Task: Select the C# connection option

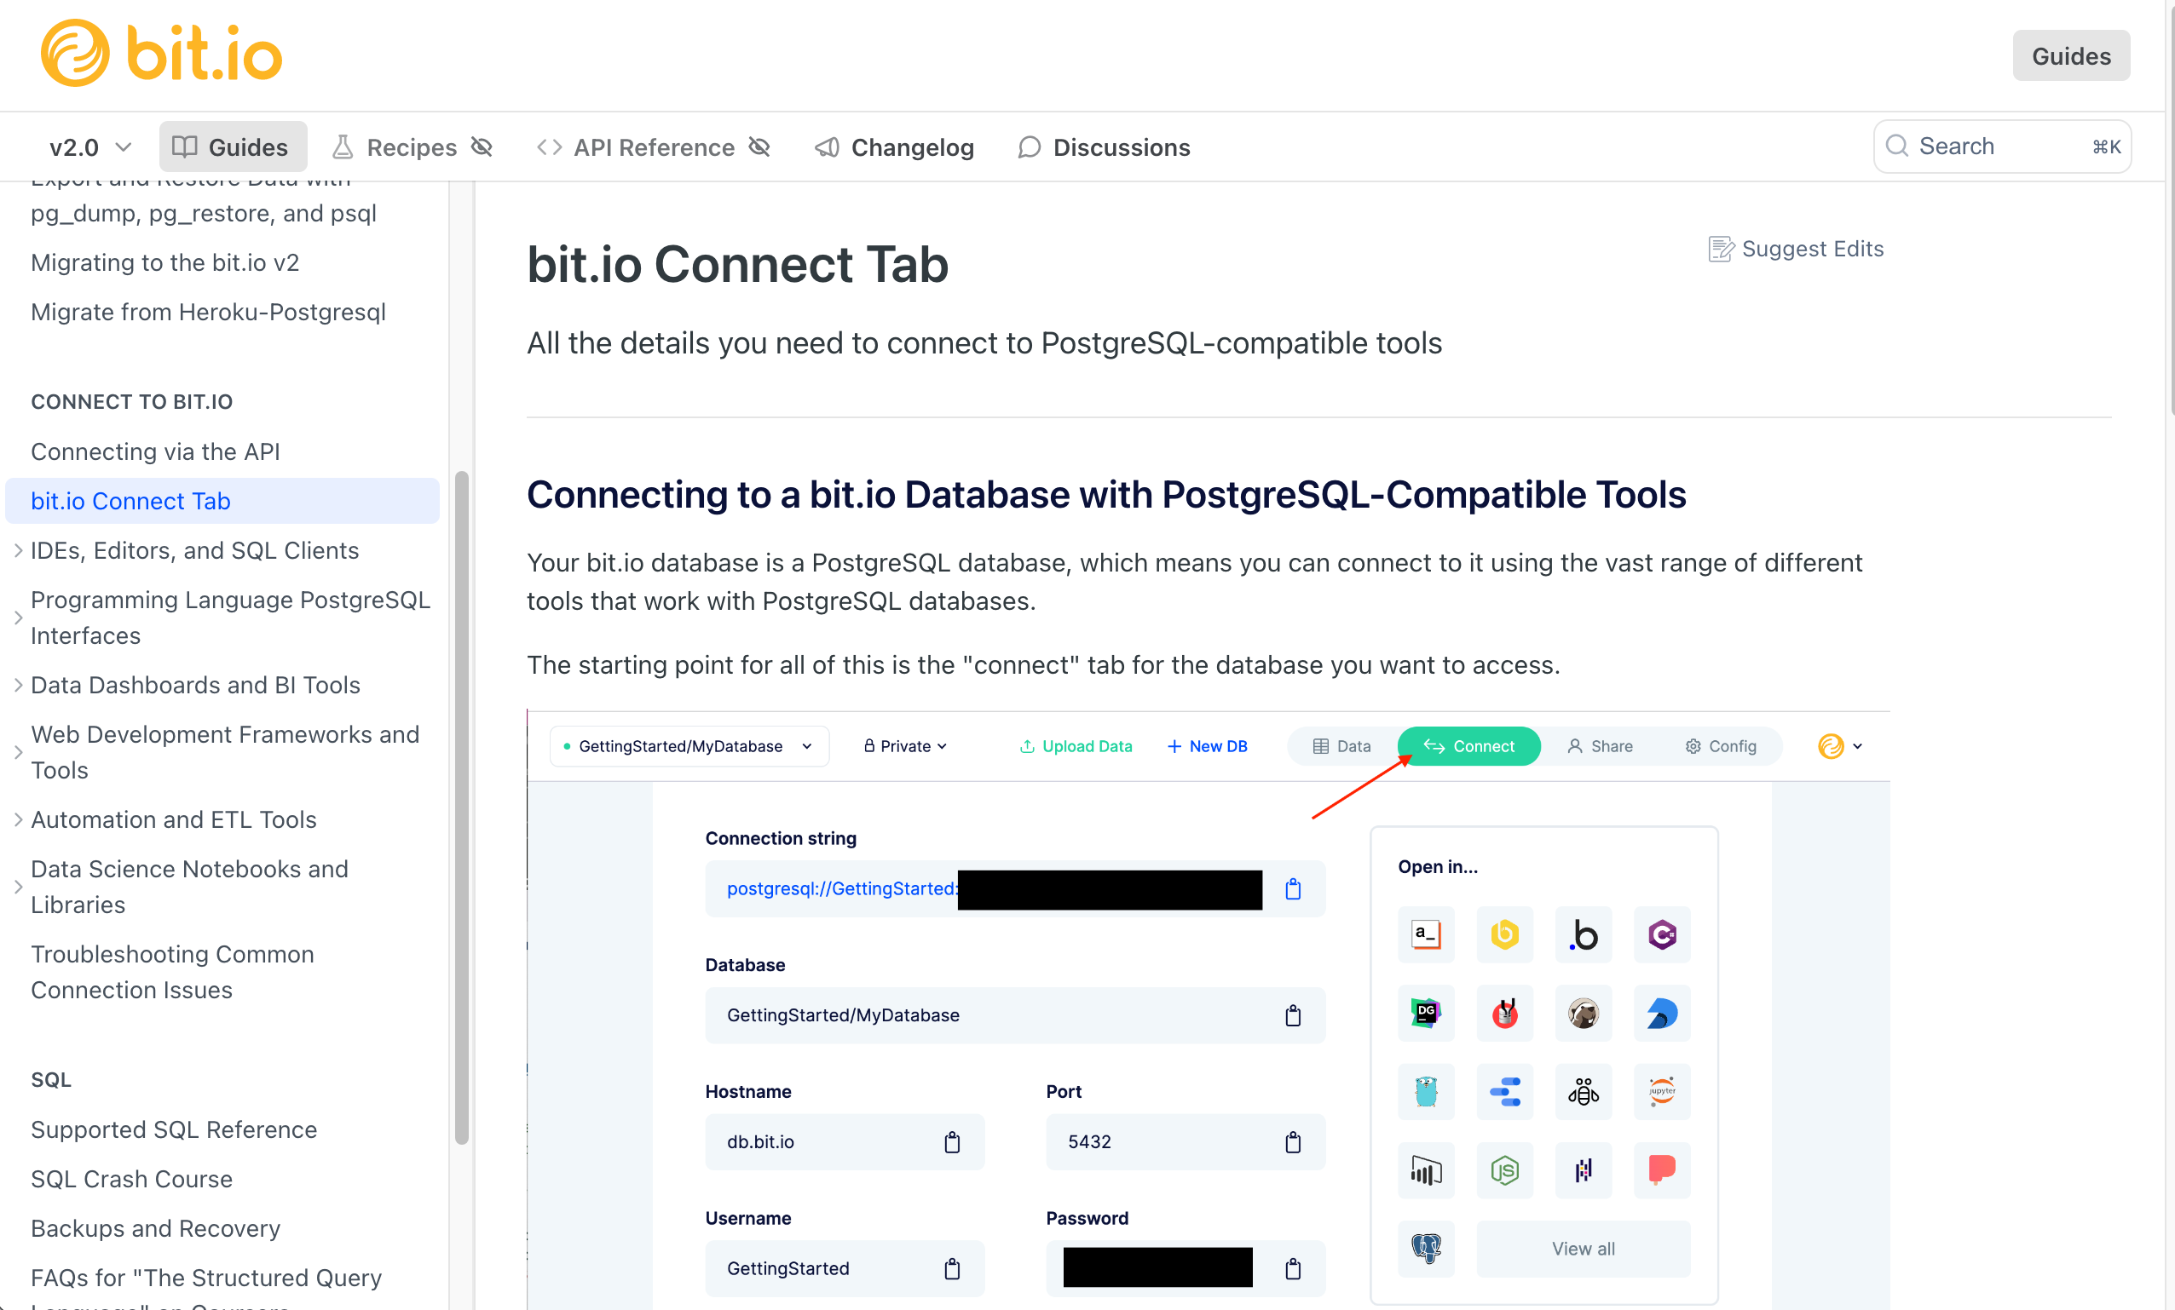Action: tap(1662, 935)
